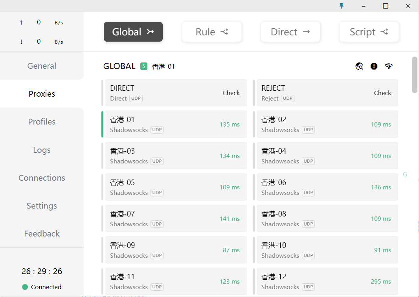Click the UDP badge on 香港-01

pyautogui.click(x=157, y=130)
